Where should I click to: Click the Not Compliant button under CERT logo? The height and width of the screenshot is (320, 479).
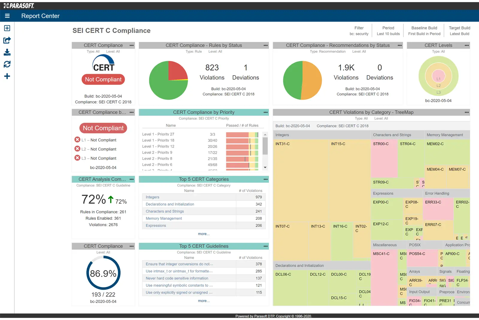click(x=103, y=79)
